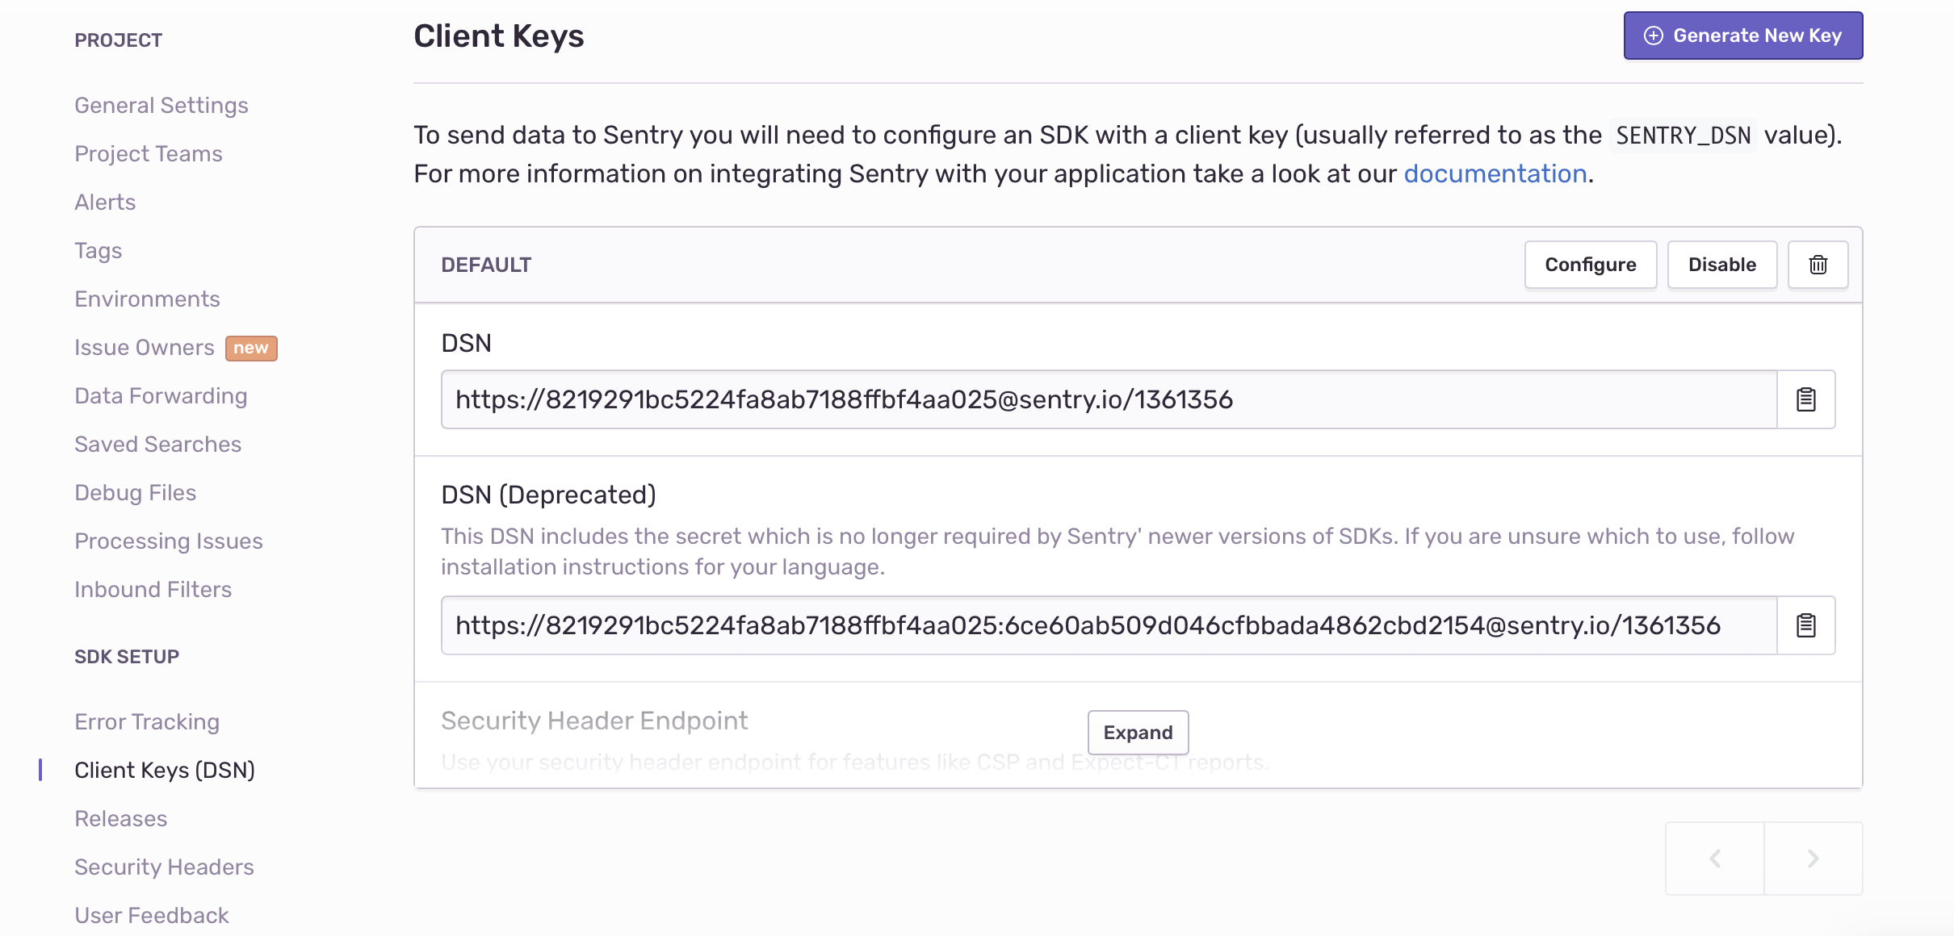Disable the Default client key
Screen dimensions: 1954x936
pyautogui.click(x=1722, y=265)
